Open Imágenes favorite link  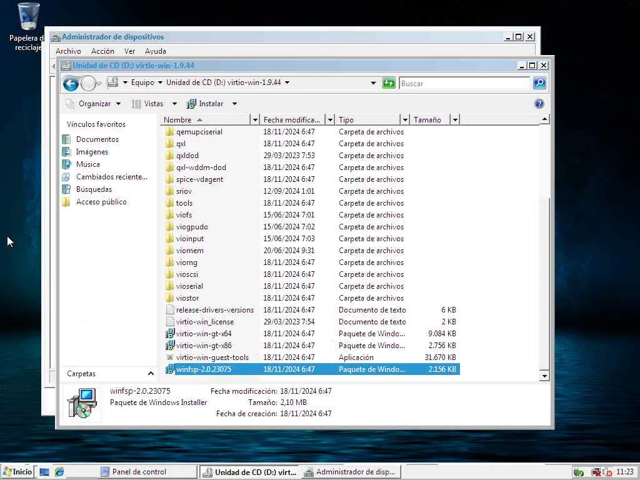pyautogui.click(x=92, y=152)
